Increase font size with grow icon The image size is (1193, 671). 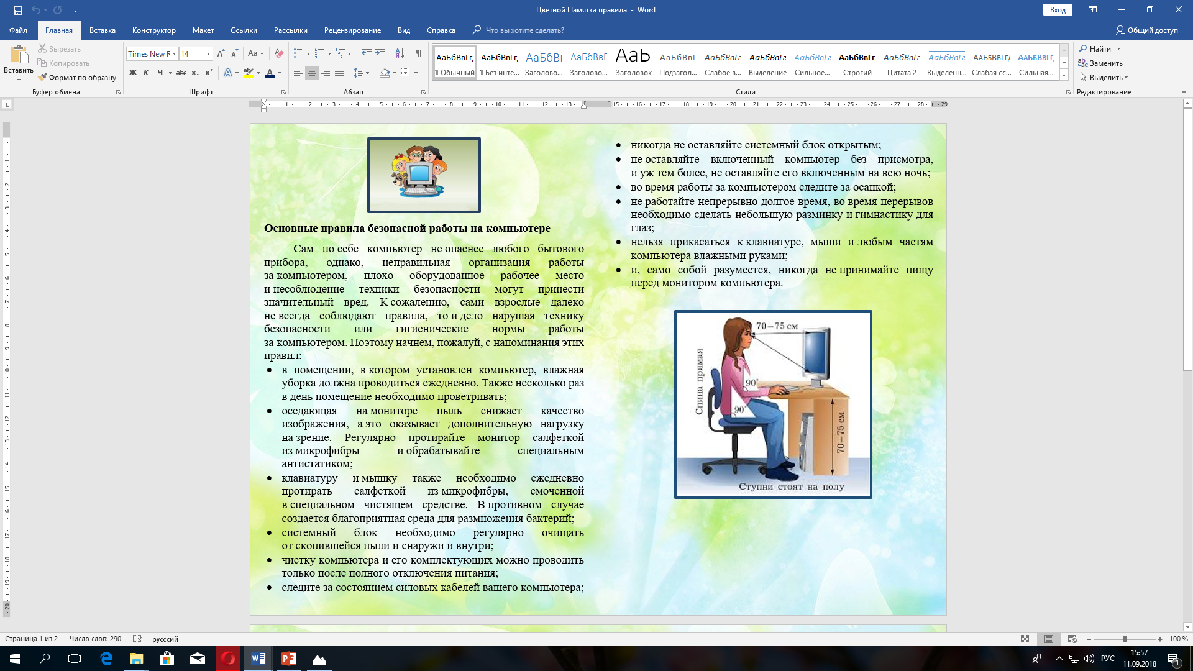221,53
